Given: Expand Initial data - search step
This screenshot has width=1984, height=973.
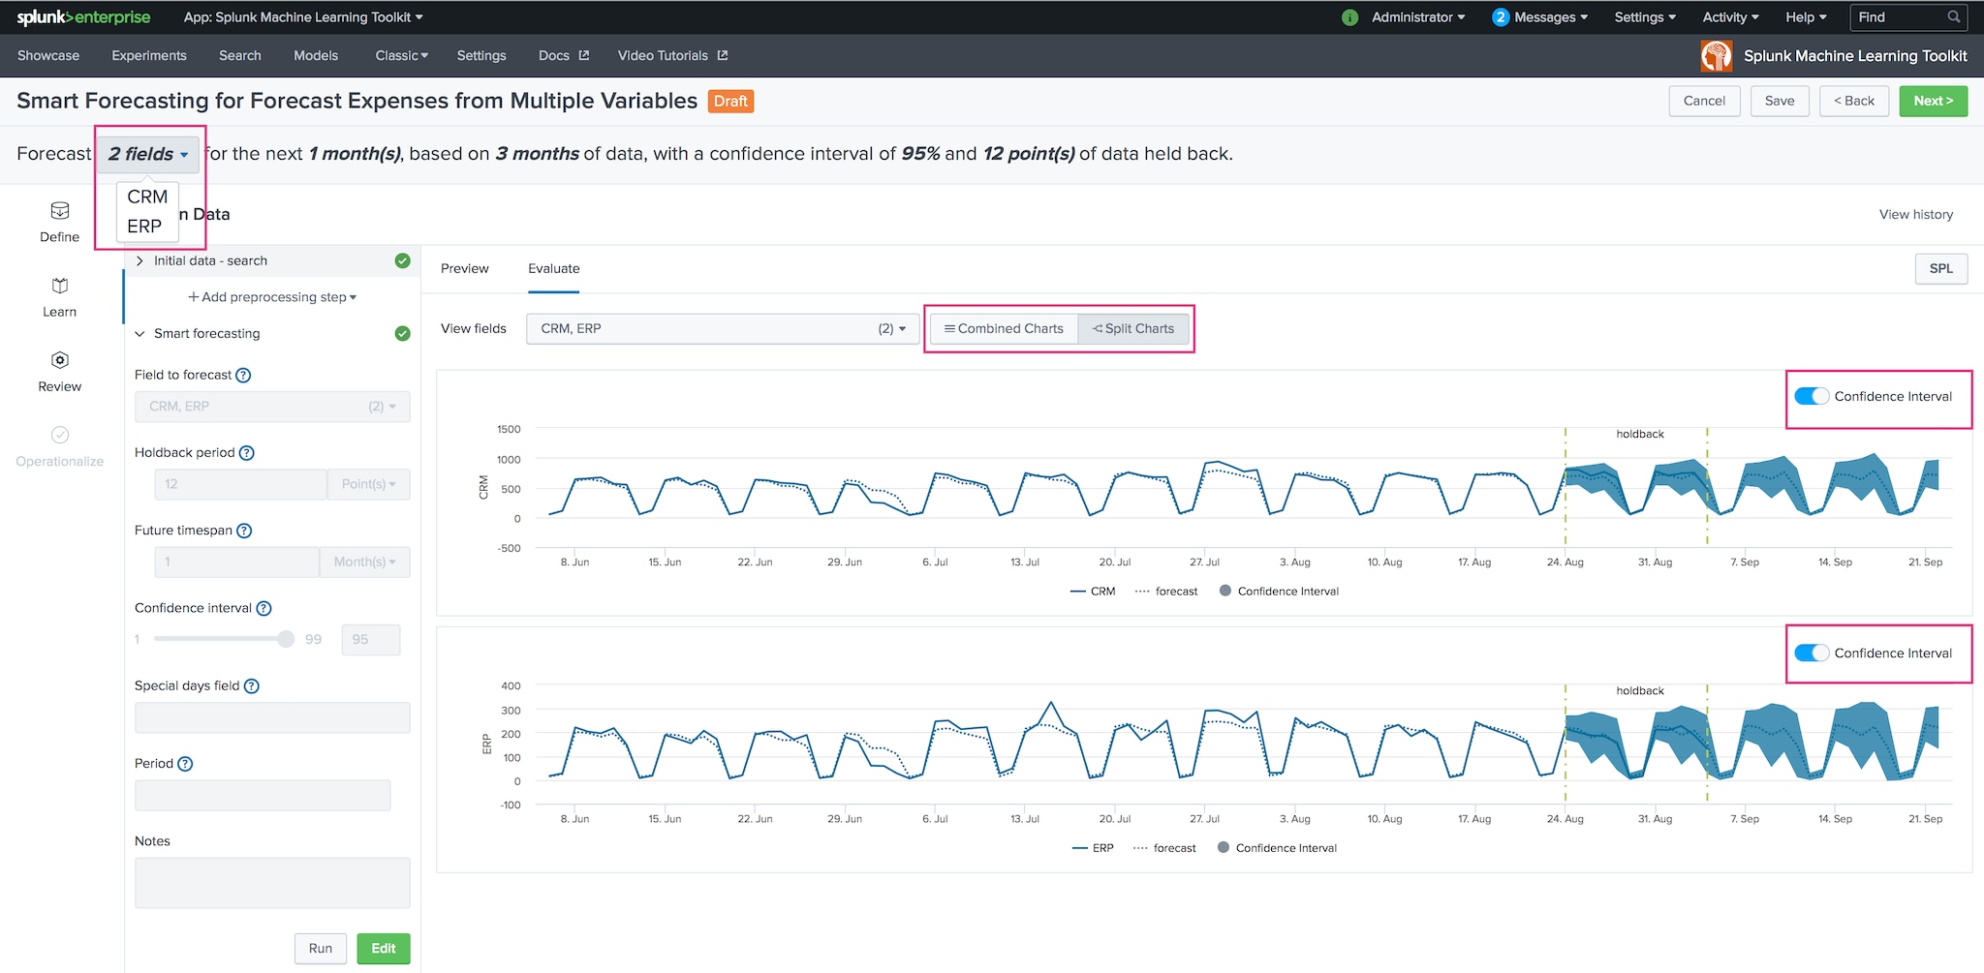Looking at the screenshot, I should [x=139, y=260].
